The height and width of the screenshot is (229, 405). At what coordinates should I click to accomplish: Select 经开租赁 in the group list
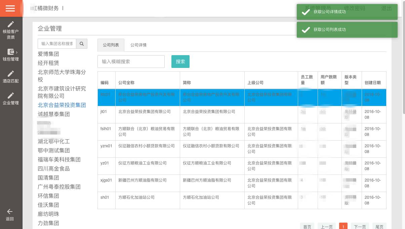[x=48, y=63]
